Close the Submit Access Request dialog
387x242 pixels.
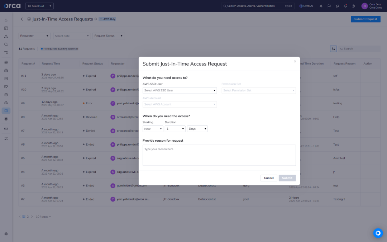coord(295,61)
